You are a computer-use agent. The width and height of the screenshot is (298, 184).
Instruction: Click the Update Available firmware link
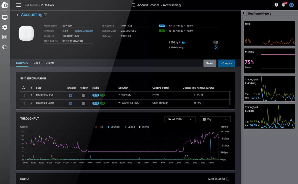[x=84, y=31]
